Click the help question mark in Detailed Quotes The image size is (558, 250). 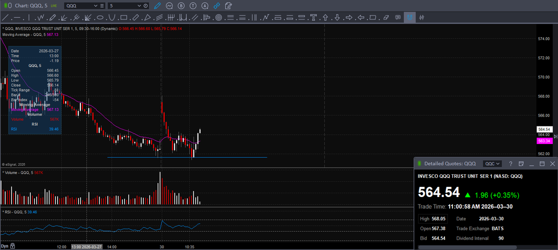tap(511, 164)
